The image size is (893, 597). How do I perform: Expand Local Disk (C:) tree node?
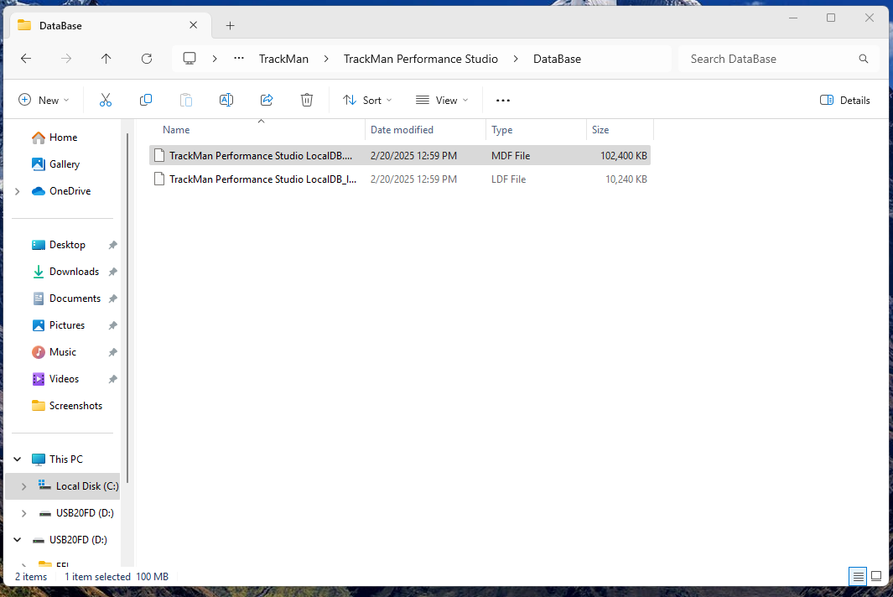click(23, 486)
